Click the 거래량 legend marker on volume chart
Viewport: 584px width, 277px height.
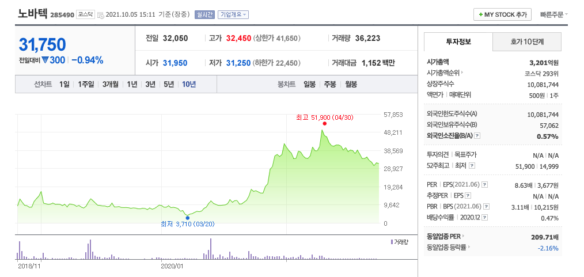(x=392, y=242)
